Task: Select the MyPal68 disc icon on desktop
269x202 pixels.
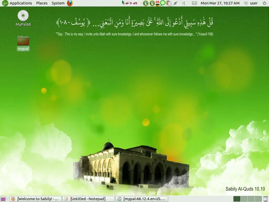Action: tap(23, 18)
